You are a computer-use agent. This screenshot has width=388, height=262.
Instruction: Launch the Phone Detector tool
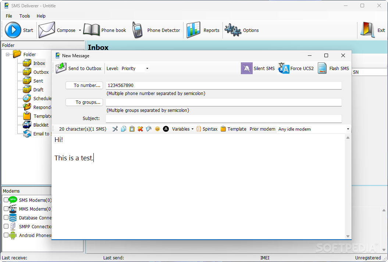coord(156,30)
